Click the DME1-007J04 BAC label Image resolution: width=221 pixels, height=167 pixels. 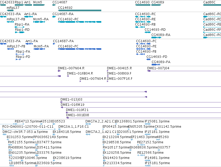(x=158, y=68)
